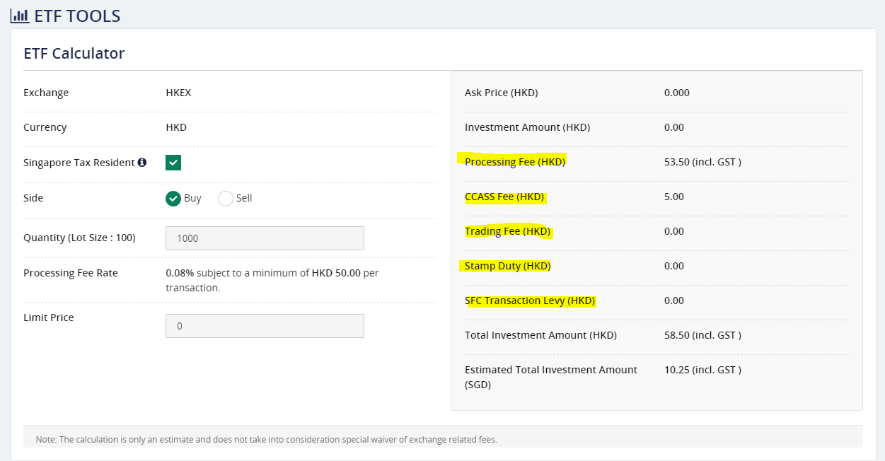The height and width of the screenshot is (461, 885).
Task: Click the HKD currency value
Action: (x=176, y=127)
